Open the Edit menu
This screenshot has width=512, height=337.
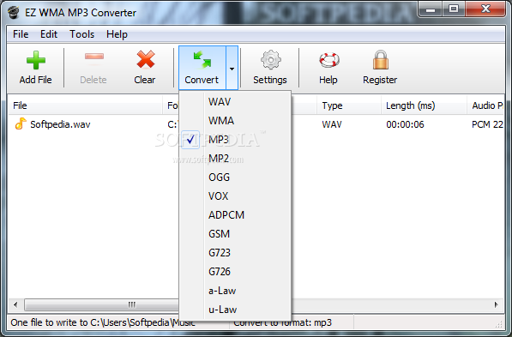pos(49,34)
